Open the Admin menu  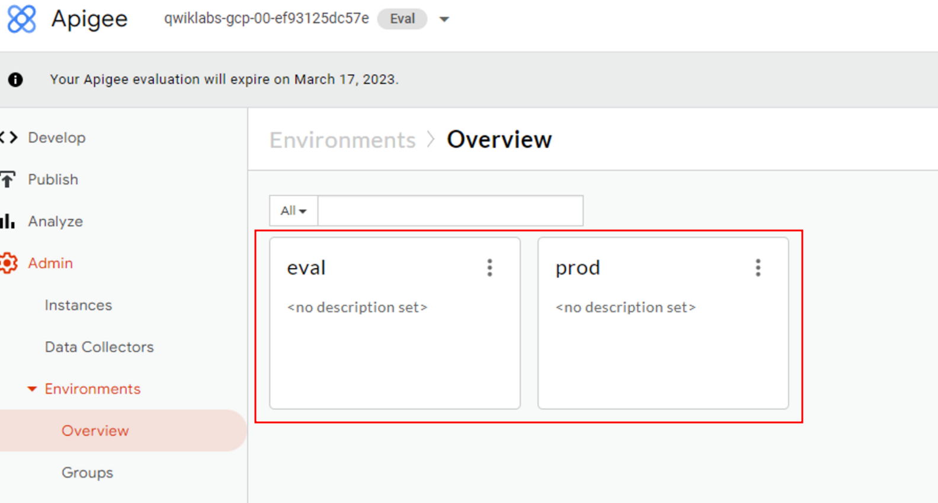[x=50, y=263]
